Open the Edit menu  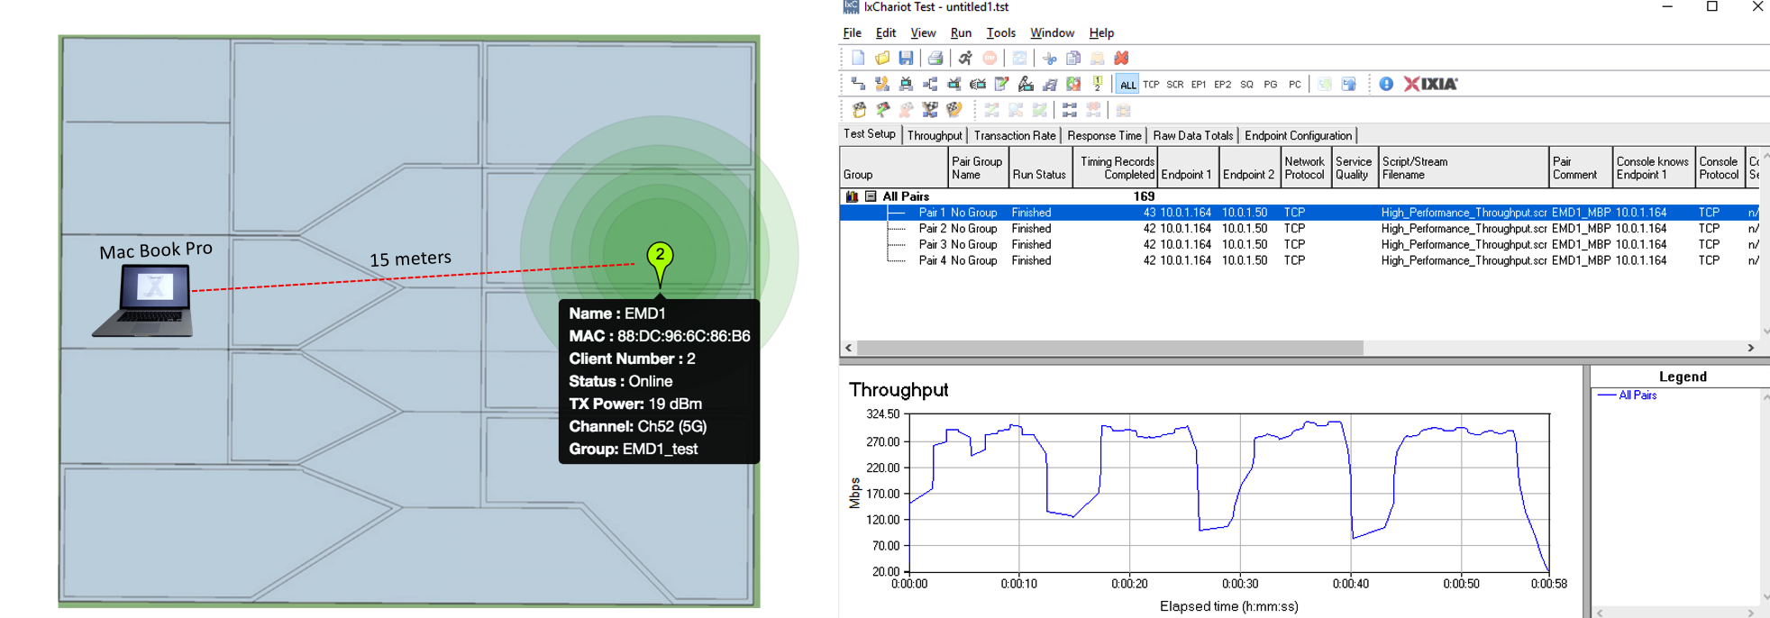886,32
